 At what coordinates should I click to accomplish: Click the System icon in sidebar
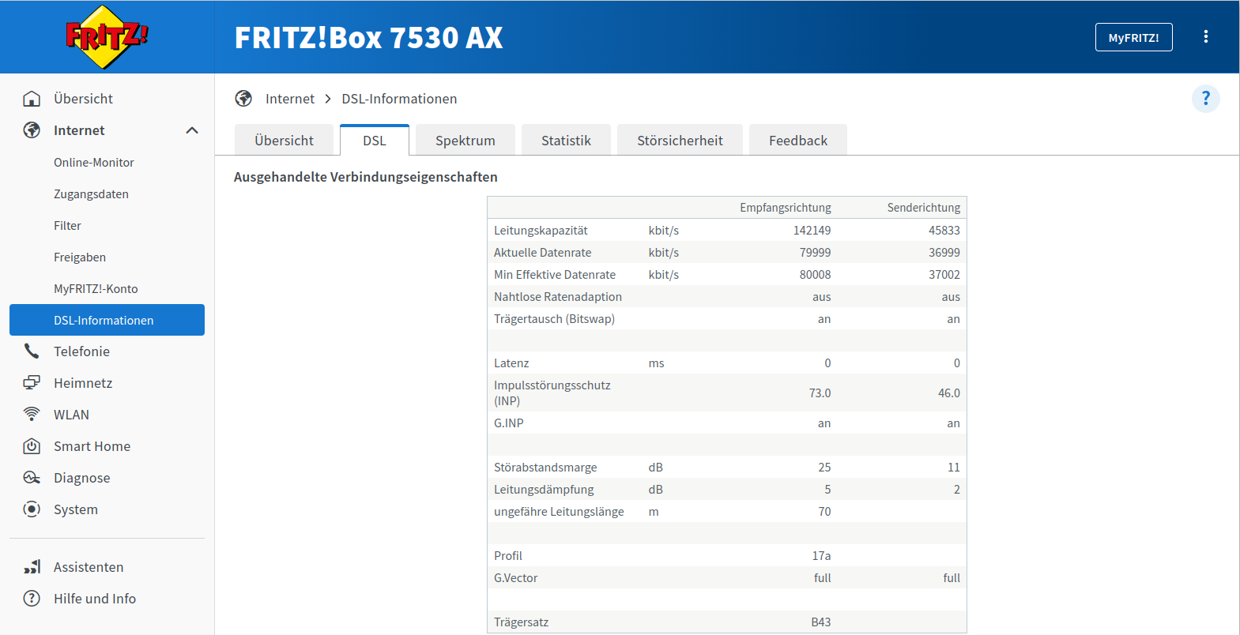(x=32, y=509)
